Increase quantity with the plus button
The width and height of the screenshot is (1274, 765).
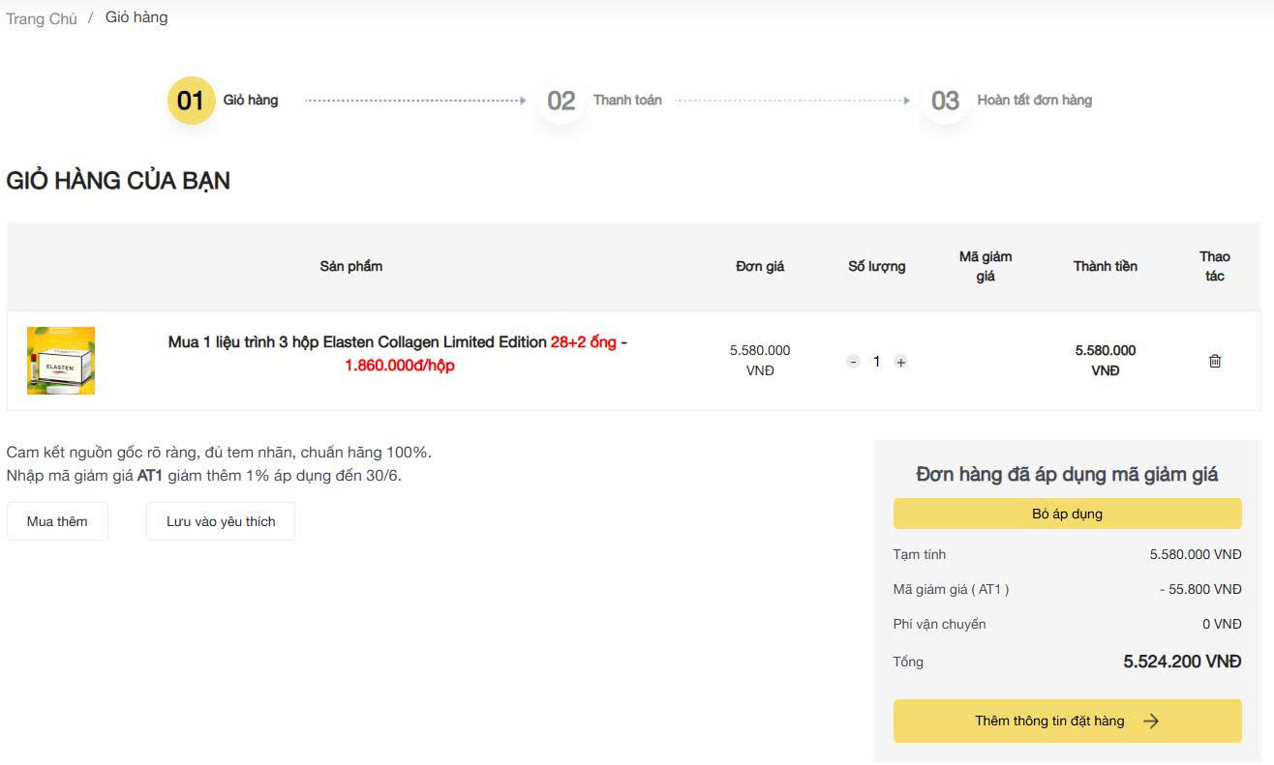[x=900, y=362]
